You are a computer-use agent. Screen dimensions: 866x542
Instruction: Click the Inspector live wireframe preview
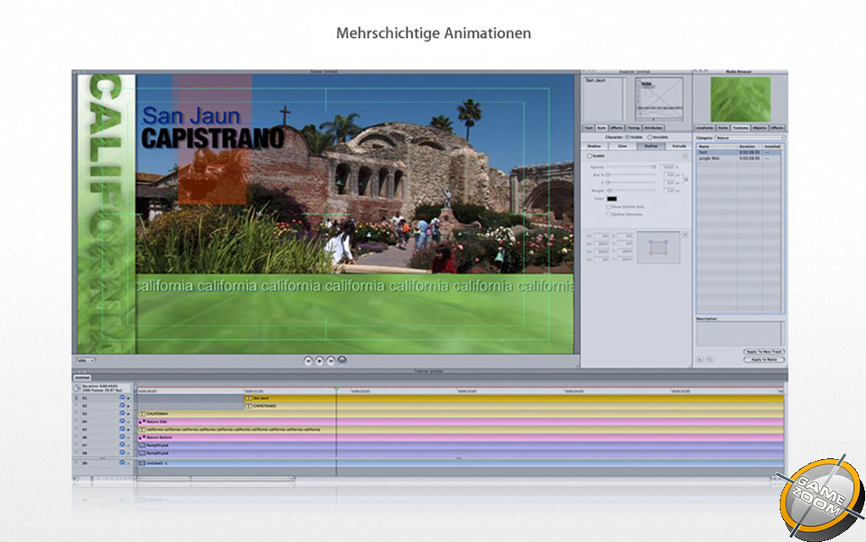659,99
